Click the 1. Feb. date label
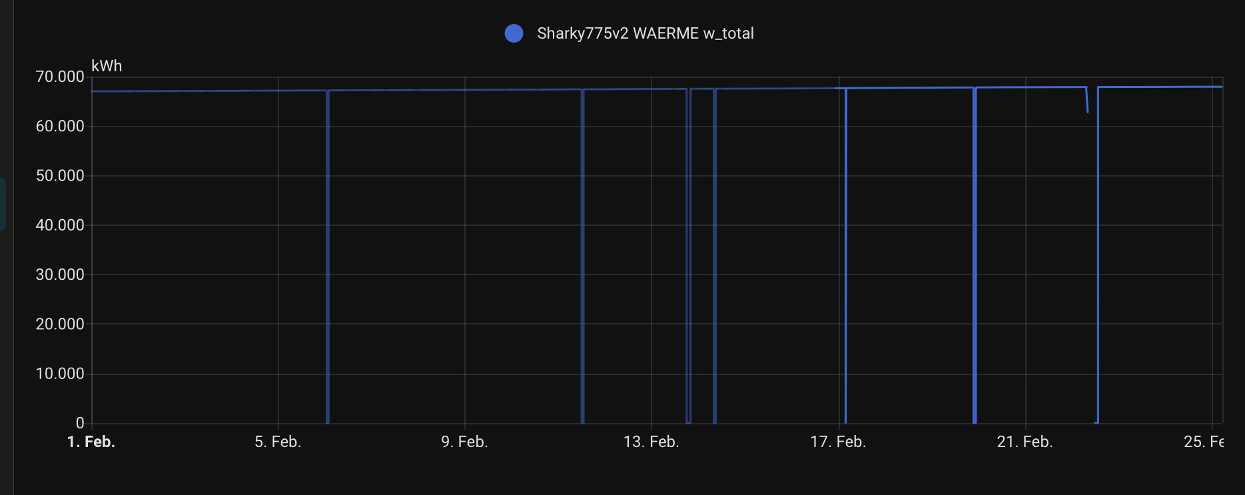 pos(91,442)
